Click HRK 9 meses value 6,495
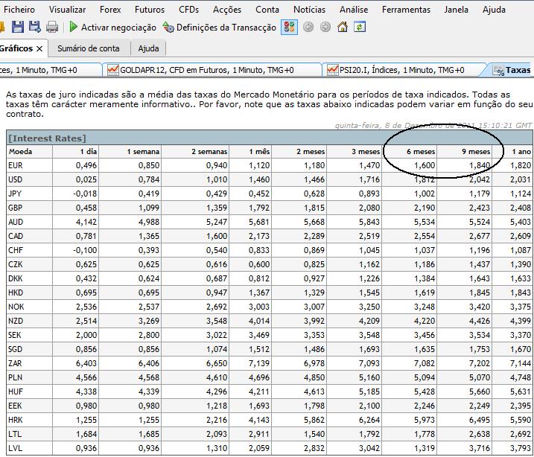 tap(480, 420)
